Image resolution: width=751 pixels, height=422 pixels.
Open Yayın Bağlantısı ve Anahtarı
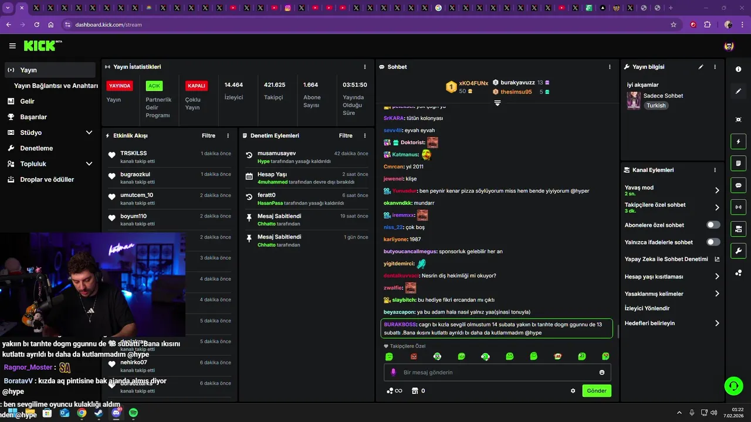coord(56,86)
